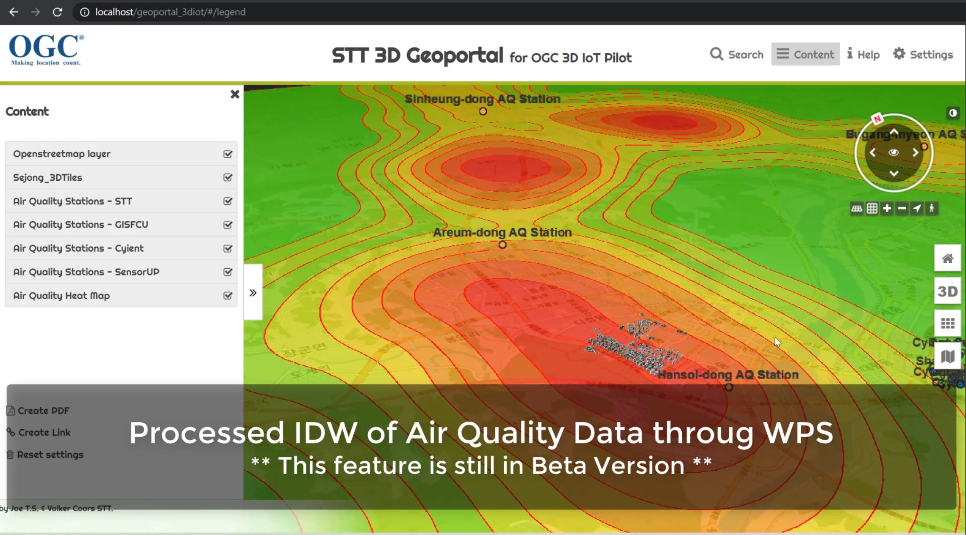This screenshot has width=966, height=535.
Task: Open the Help menu
Action: tap(863, 54)
